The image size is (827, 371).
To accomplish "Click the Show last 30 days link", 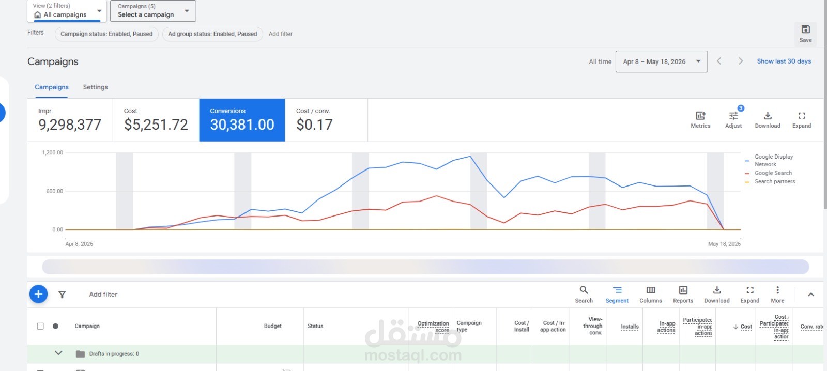I will click(784, 61).
